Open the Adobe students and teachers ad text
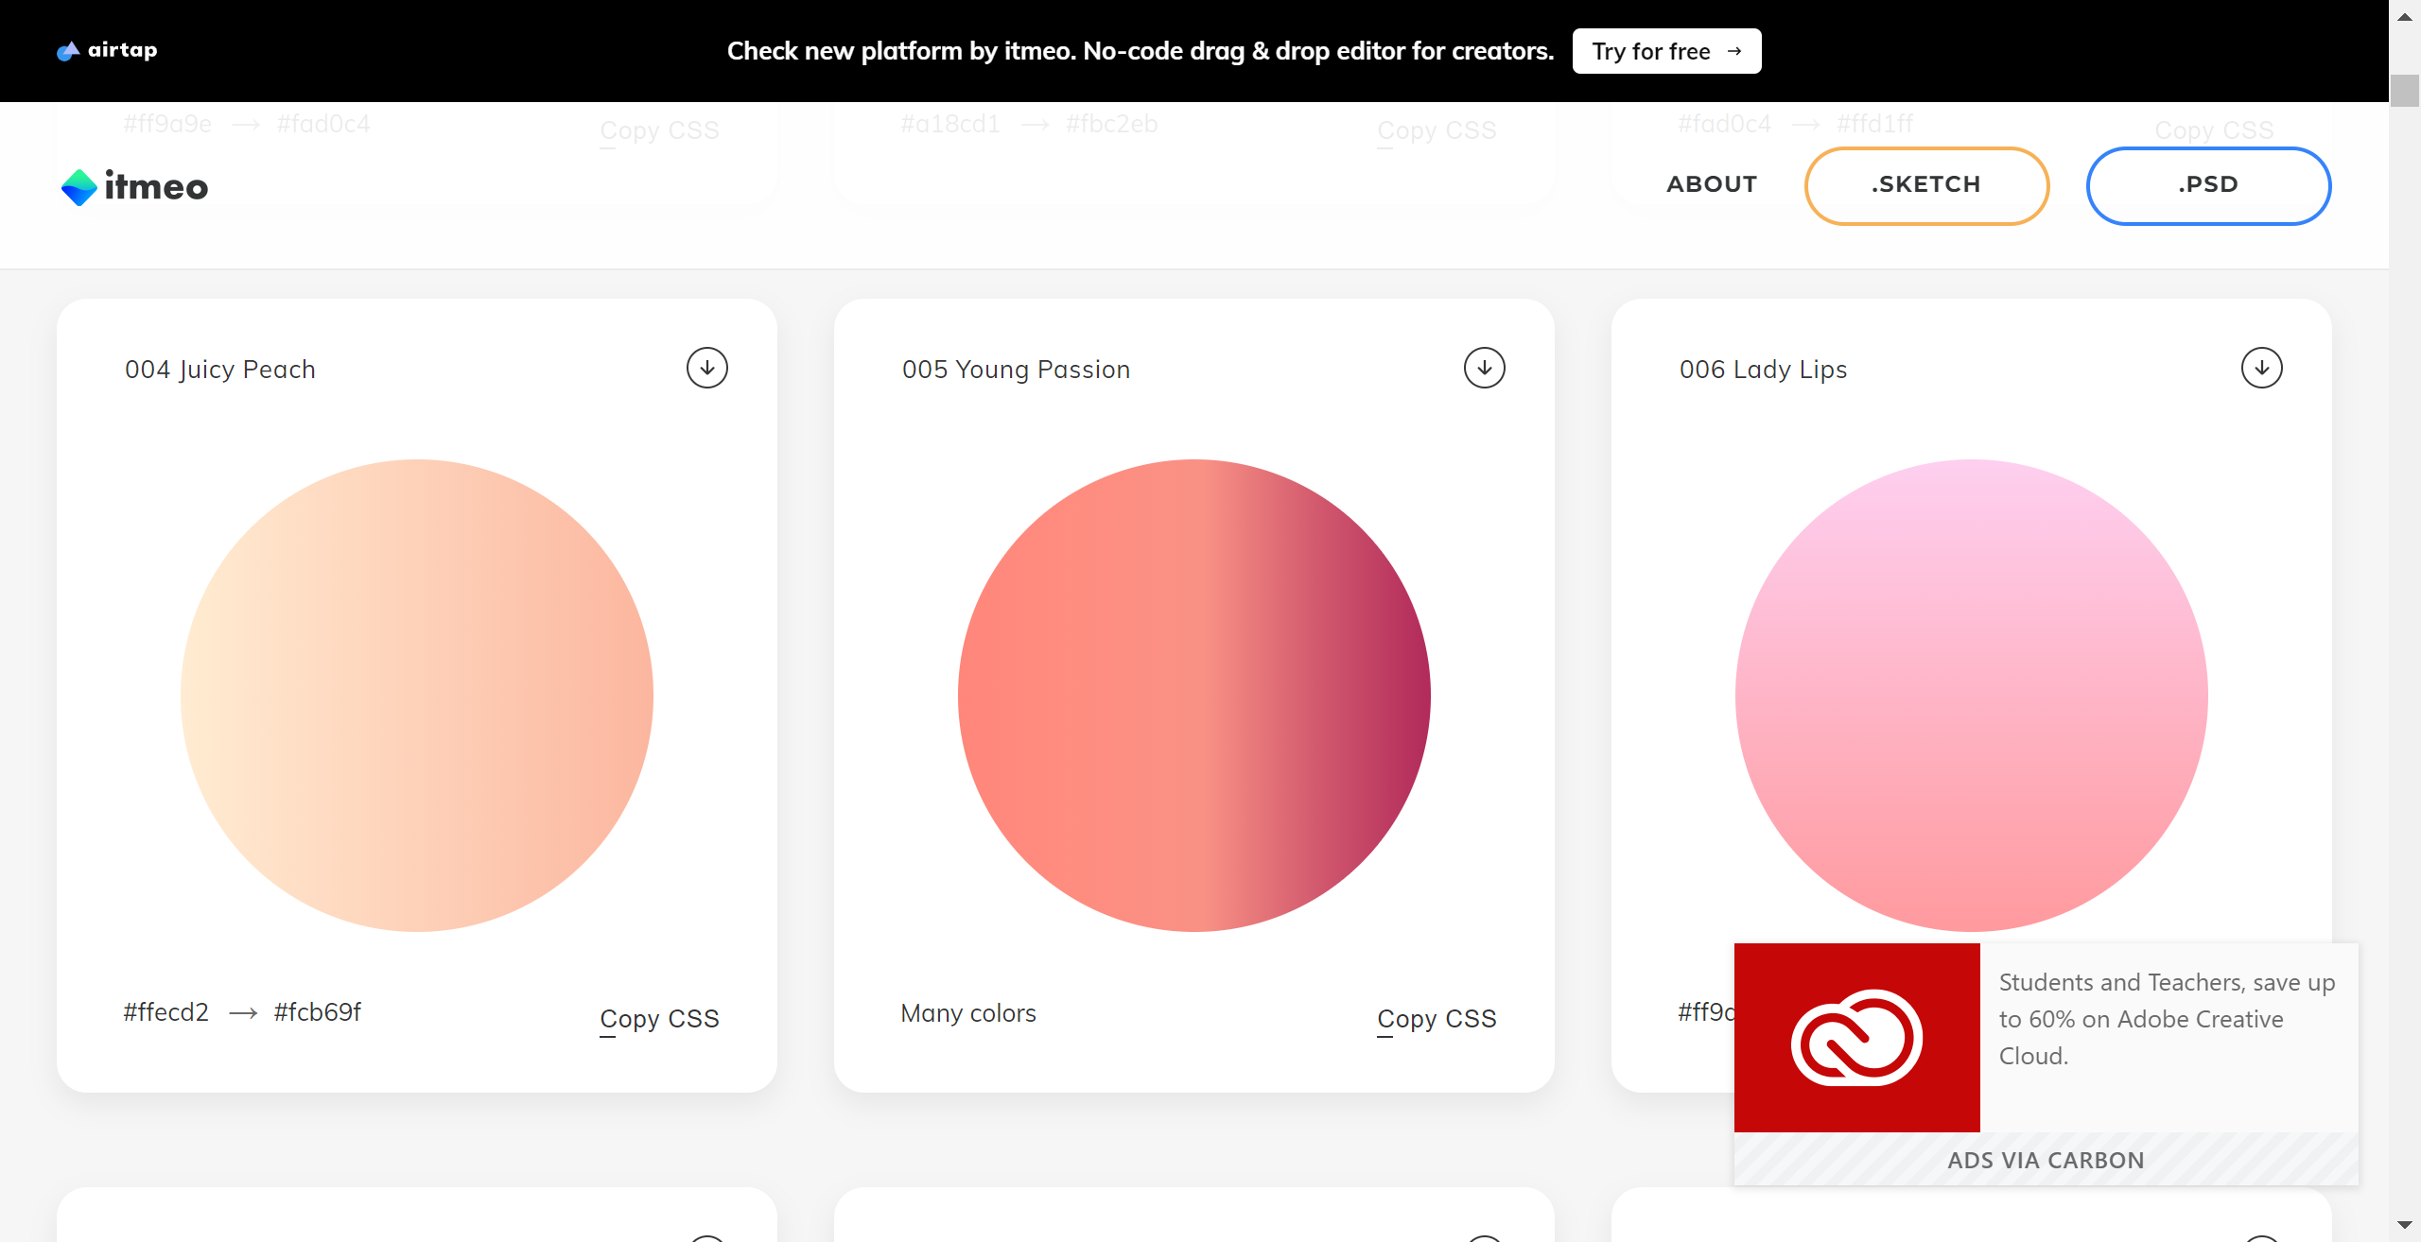2421x1242 pixels. coord(2167,1019)
